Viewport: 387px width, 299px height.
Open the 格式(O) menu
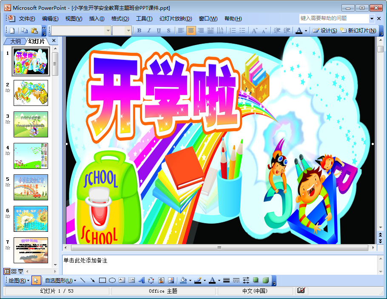(120, 19)
